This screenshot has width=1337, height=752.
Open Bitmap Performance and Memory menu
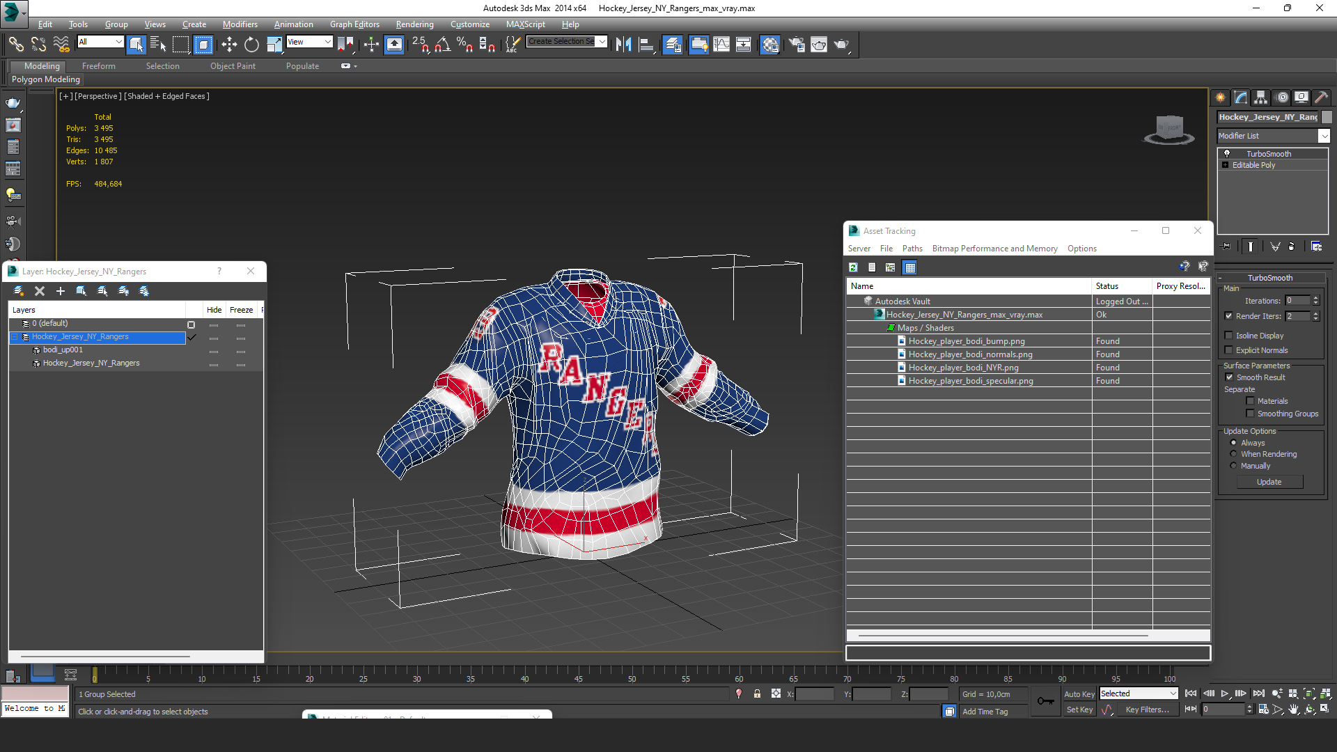[994, 249]
